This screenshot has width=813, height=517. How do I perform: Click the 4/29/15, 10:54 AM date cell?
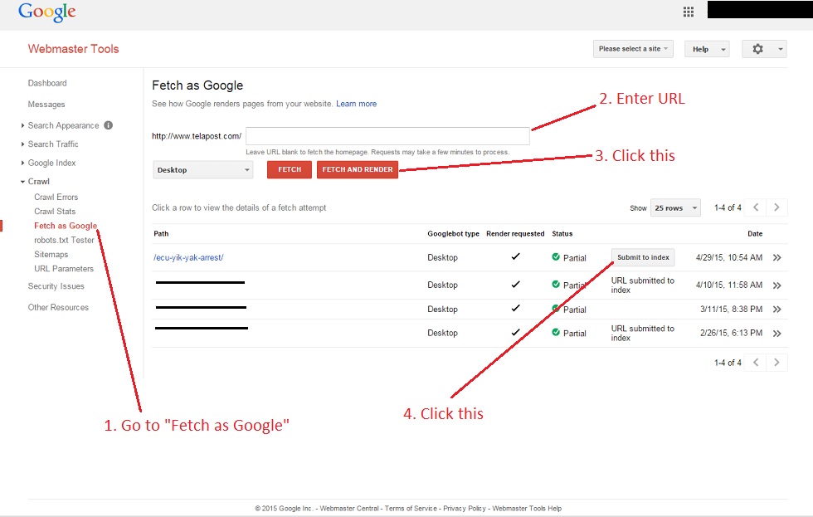(x=729, y=258)
